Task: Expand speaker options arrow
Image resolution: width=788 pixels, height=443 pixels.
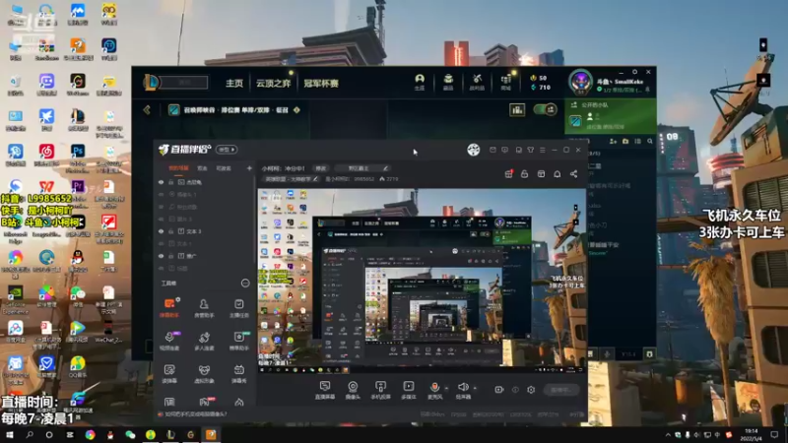Action: point(475,388)
